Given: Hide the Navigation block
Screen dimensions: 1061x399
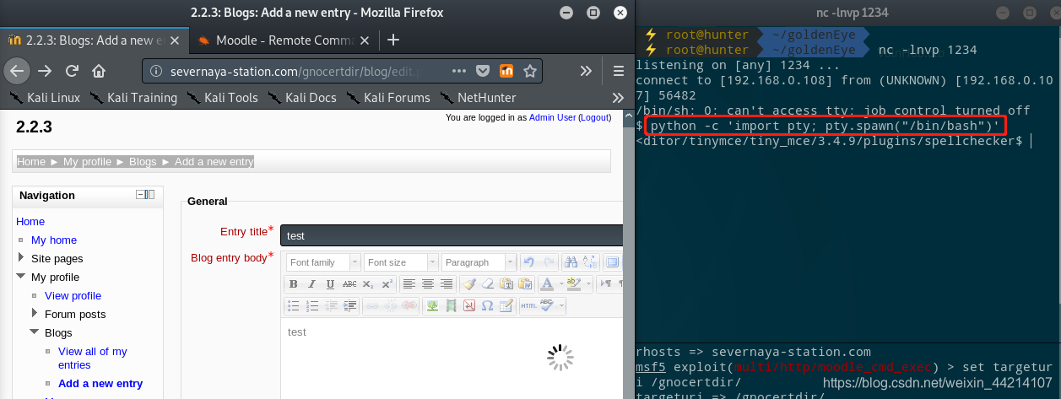Looking at the screenshot, I should [140, 195].
